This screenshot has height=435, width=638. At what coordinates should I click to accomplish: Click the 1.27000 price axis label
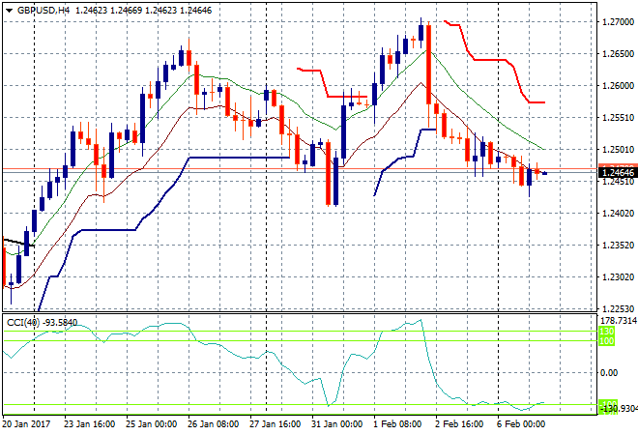point(618,22)
